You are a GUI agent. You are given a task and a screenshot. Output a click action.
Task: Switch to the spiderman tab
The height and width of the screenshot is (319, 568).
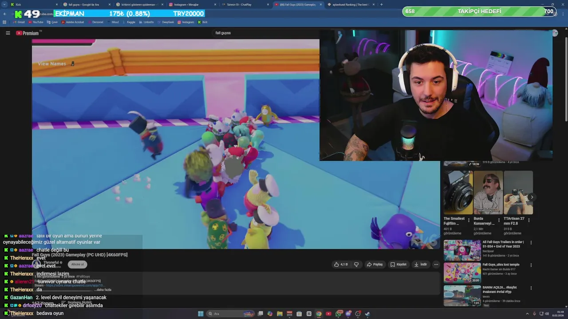(x=139, y=4)
